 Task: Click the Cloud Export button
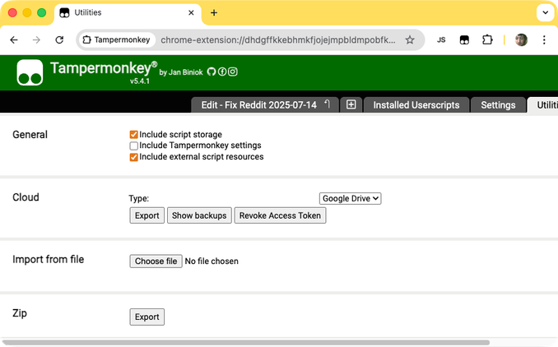tap(147, 215)
